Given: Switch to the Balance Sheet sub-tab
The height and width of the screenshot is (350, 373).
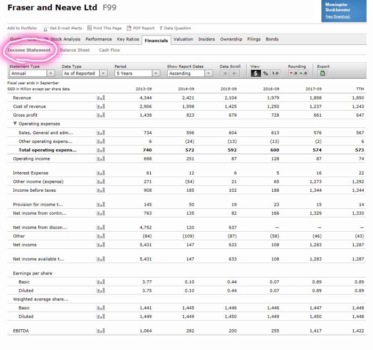Looking at the screenshot, I should click(75, 50).
